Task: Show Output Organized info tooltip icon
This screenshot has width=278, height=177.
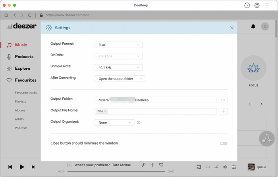Action: click(139, 122)
